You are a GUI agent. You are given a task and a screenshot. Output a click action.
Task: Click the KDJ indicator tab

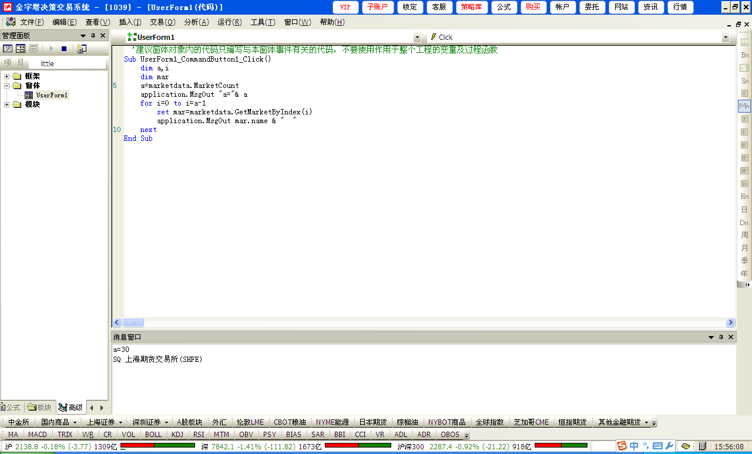tap(177, 435)
